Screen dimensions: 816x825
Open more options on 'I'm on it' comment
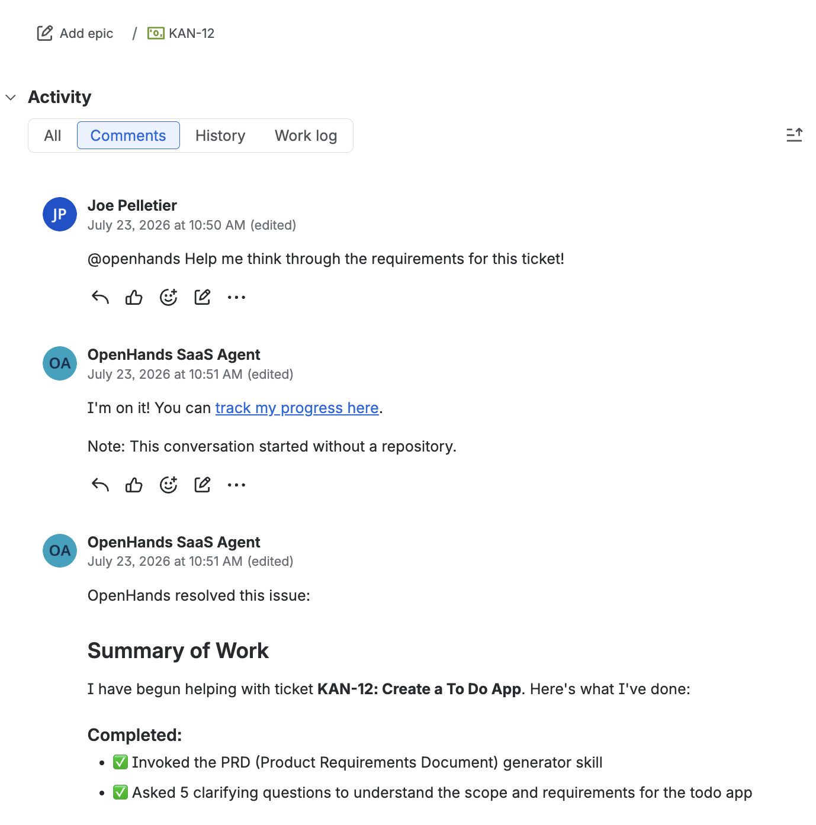(x=236, y=485)
